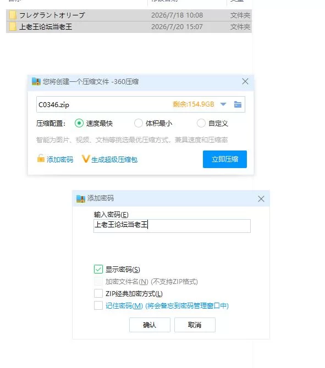Click the date 2026/7/20 15:07

177,27
